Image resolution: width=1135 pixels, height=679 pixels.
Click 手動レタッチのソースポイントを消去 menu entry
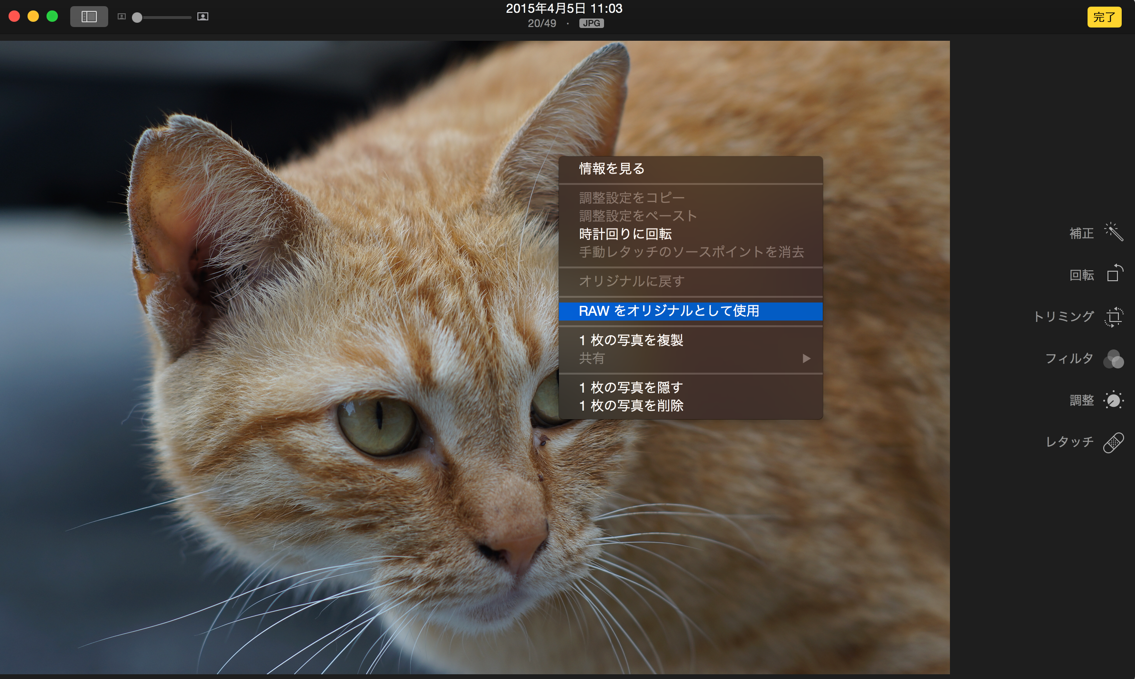[690, 252]
